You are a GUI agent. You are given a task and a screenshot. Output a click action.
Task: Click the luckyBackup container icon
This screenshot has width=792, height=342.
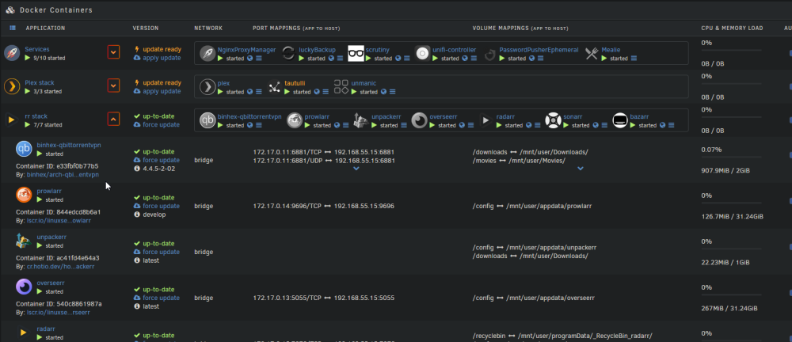[288, 53]
